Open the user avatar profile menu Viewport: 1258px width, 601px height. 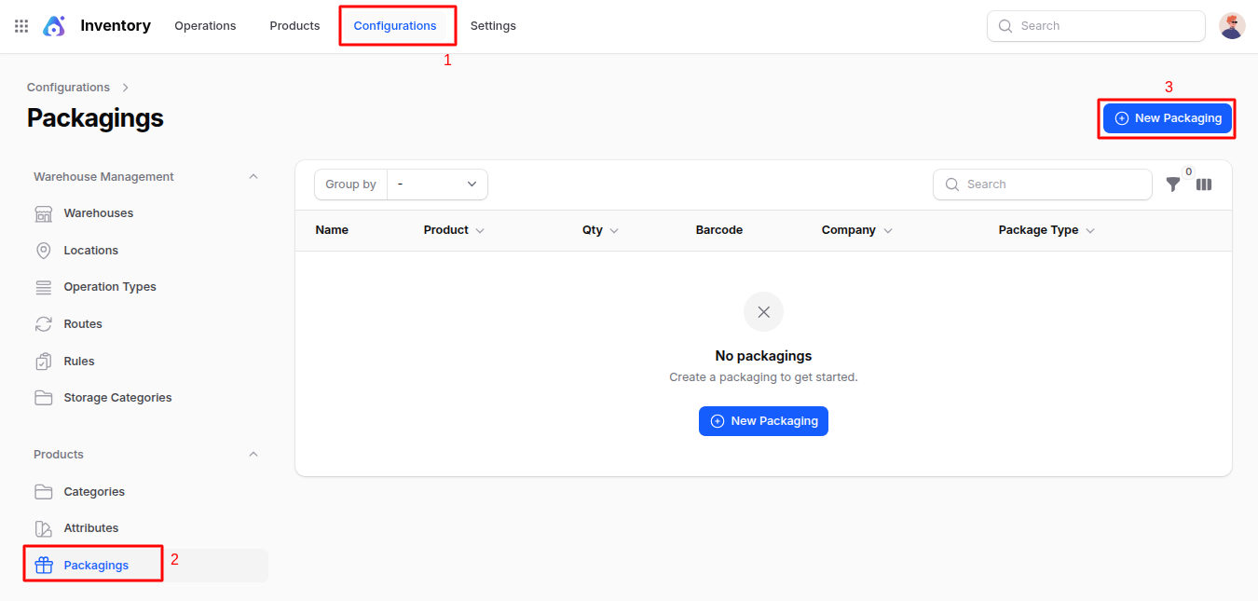(1232, 26)
